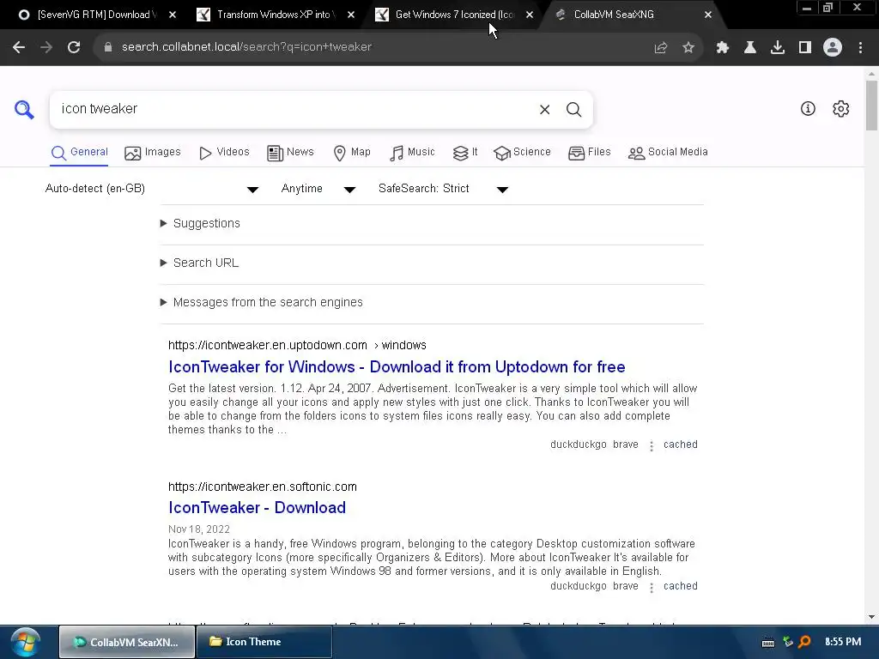The height and width of the screenshot is (659, 879).
Task: Open Icon Theme taskbar window
Action: pos(264,642)
